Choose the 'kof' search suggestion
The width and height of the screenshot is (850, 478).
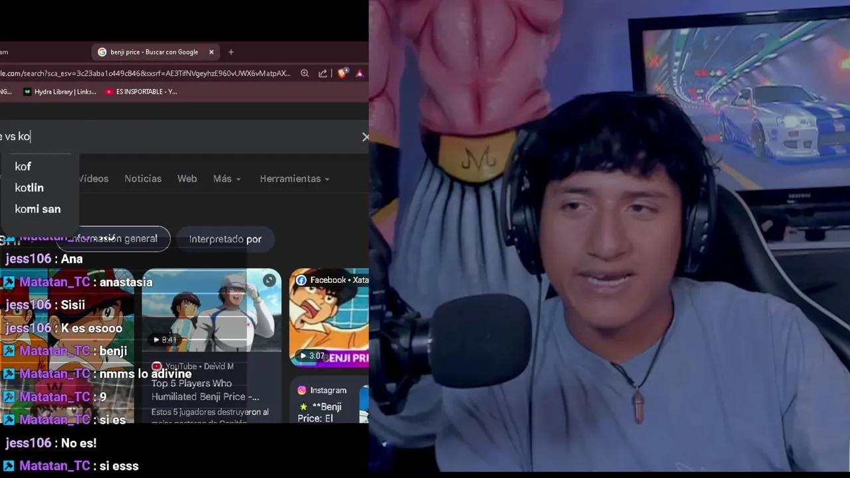coord(23,167)
